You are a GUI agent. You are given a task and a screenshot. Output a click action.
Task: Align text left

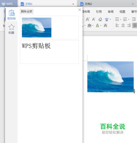pos(117,25)
